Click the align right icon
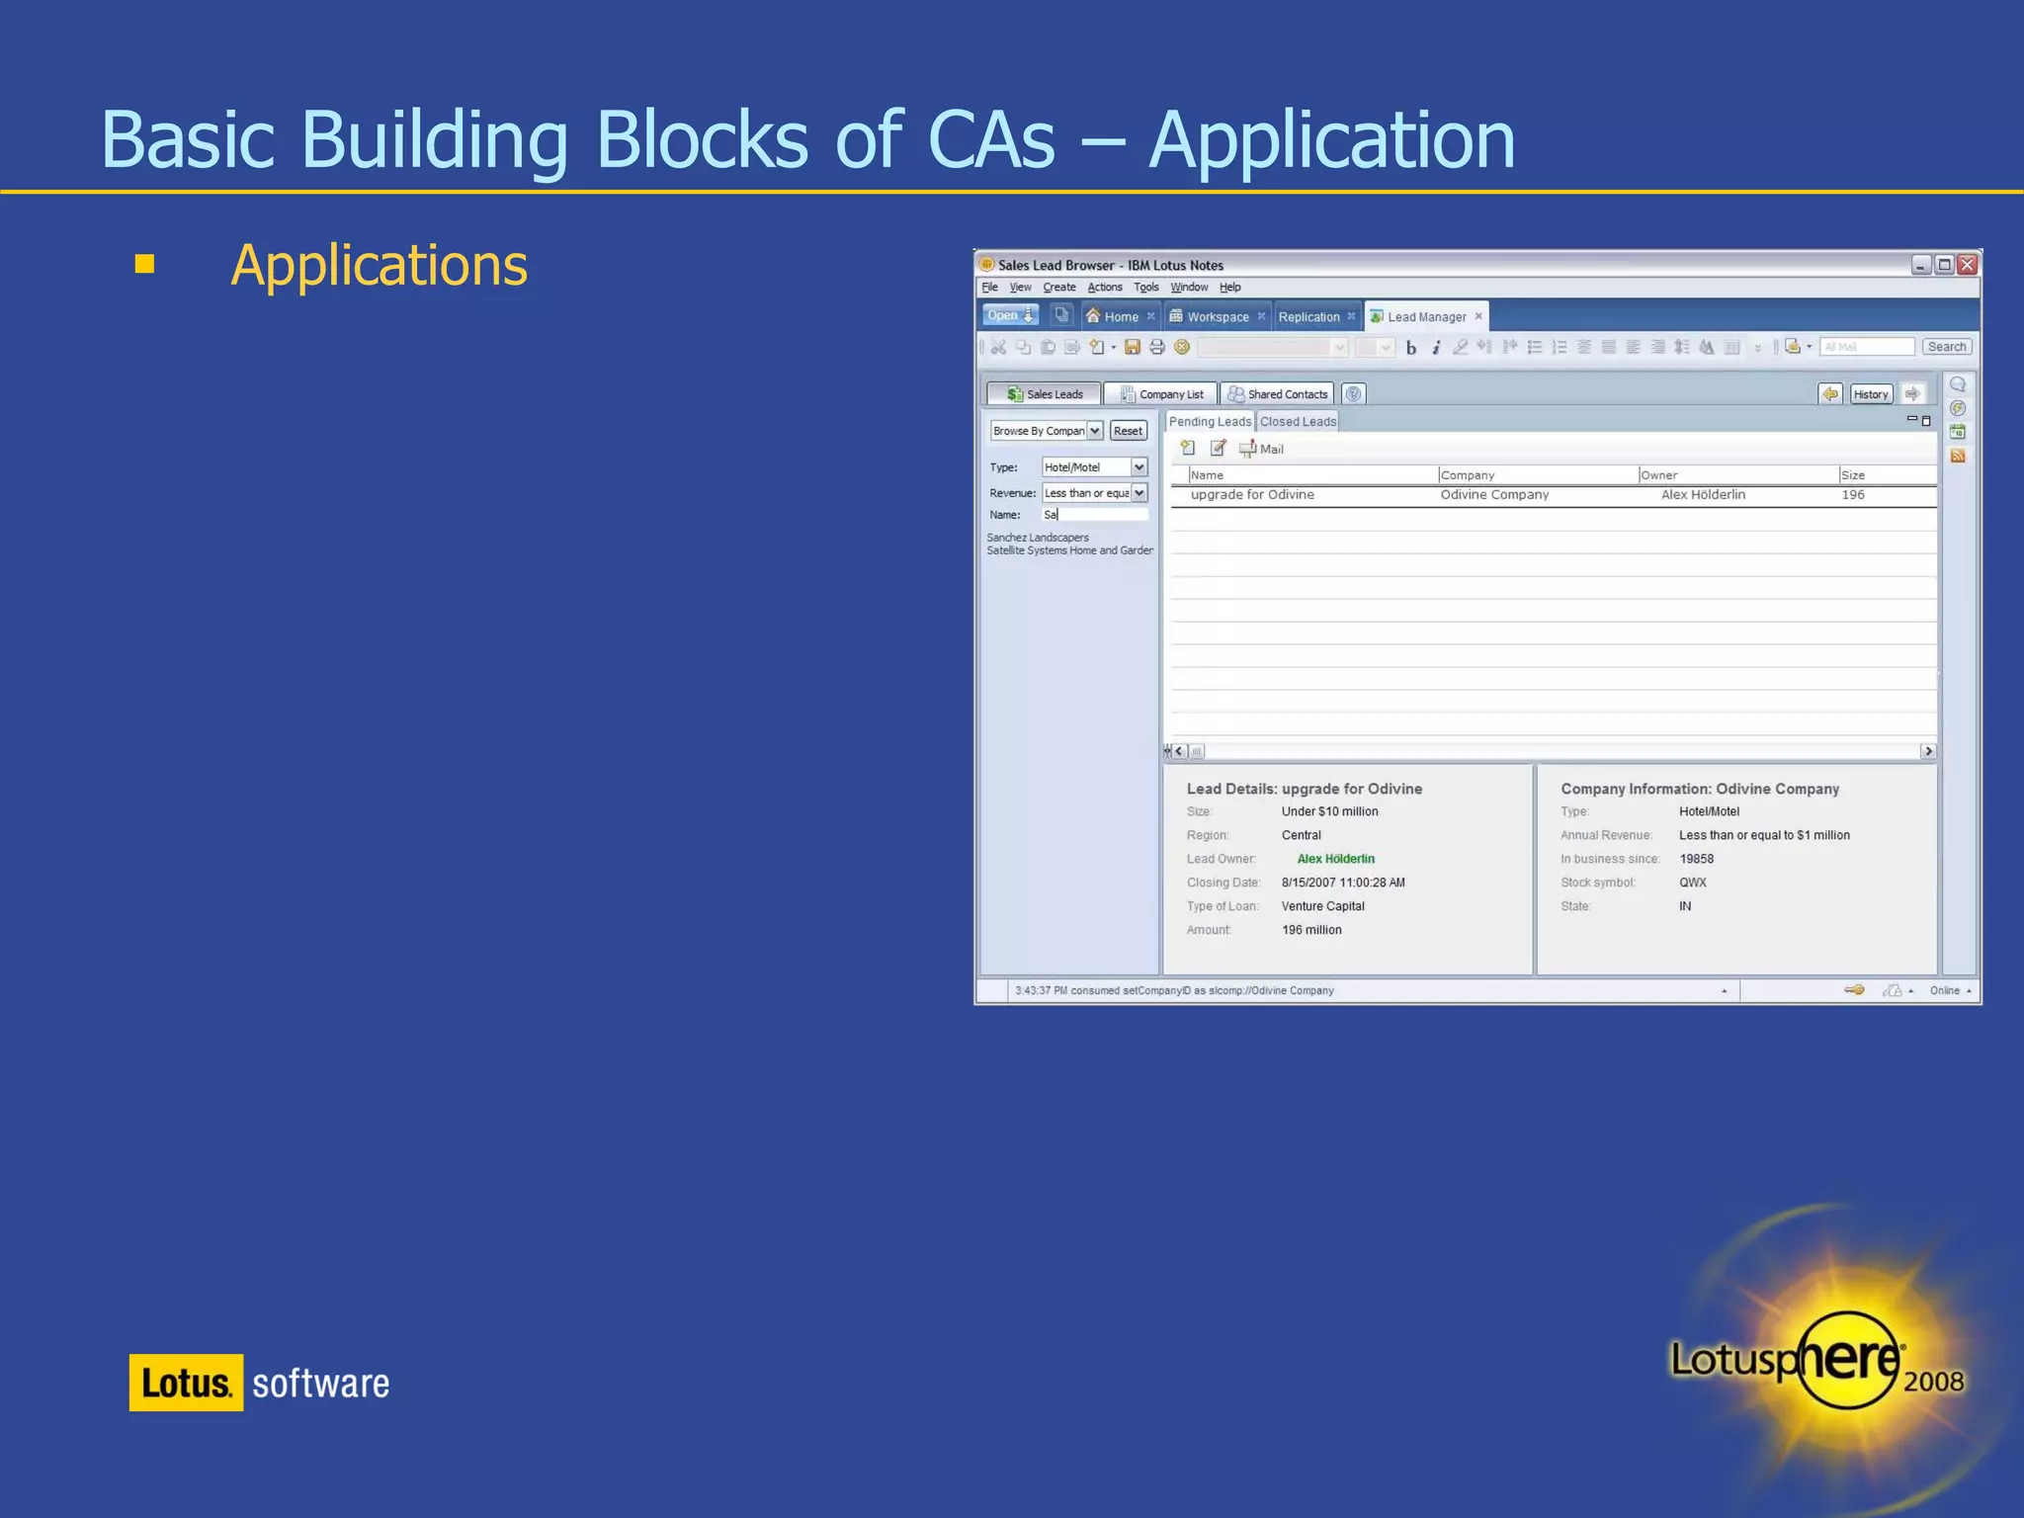The image size is (2024, 1518). pos(1657,347)
